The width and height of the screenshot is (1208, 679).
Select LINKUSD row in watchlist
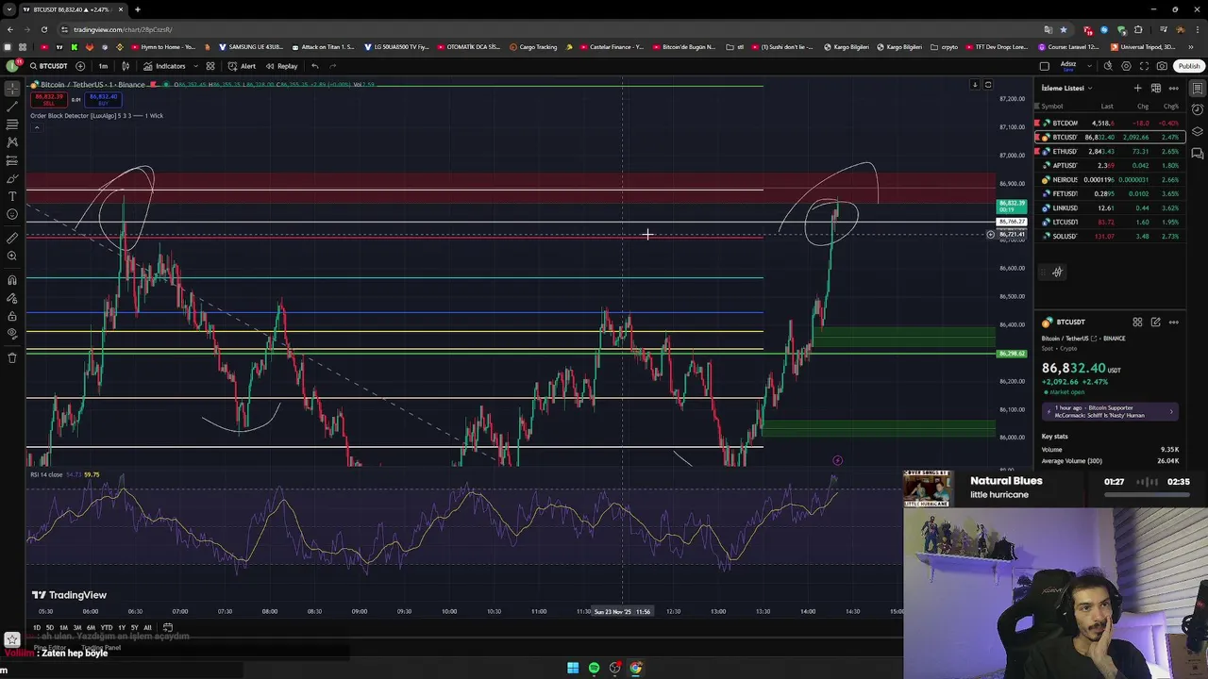[1109, 207]
